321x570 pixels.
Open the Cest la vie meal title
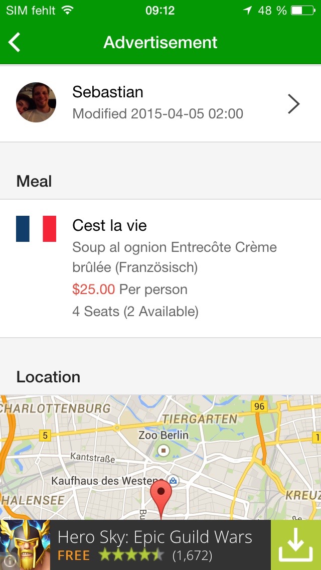tap(109, 226)
